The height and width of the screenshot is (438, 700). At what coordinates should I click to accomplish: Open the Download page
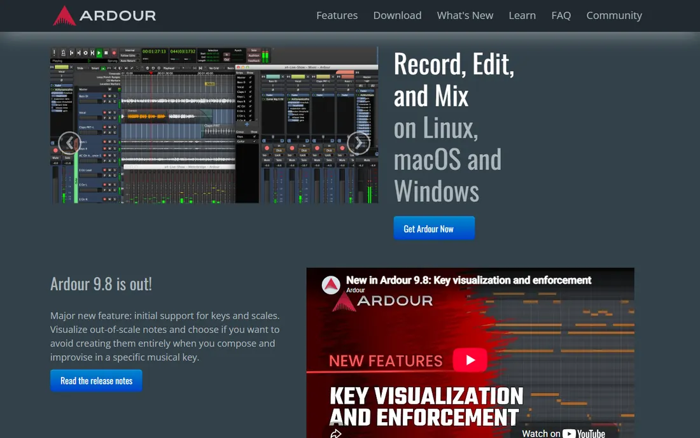tap(397, 16)
